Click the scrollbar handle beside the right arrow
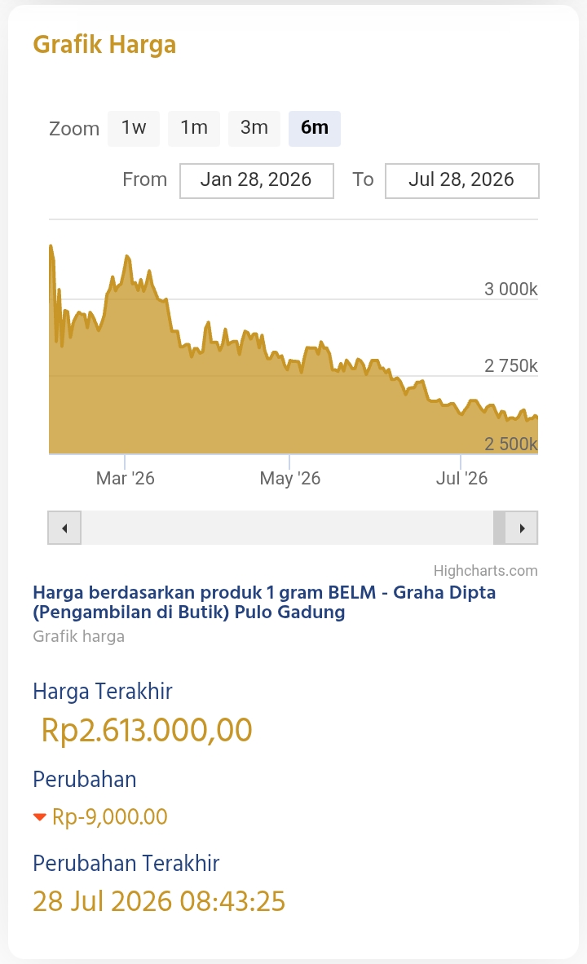This screenshot has height=964, width=587. click(499, 528)
